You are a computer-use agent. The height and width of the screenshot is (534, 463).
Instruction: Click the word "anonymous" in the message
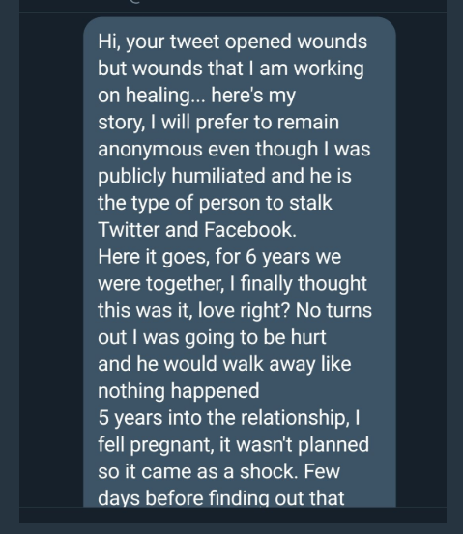pos(150,150)
